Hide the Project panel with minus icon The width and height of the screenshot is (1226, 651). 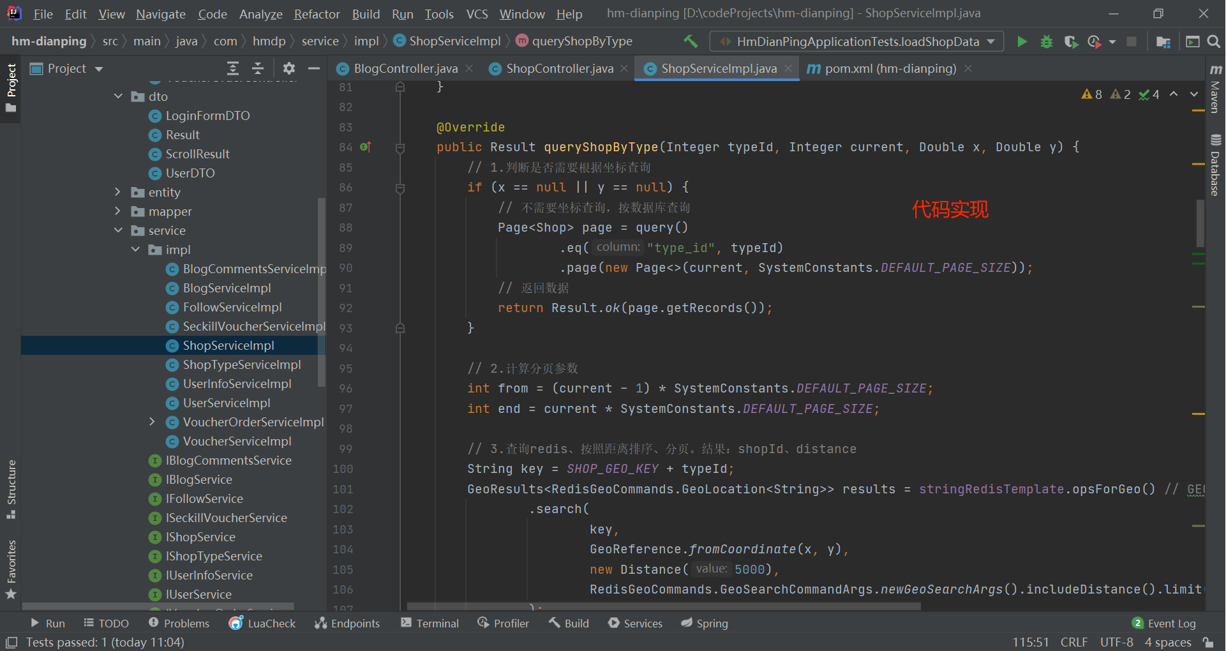[x=313, y=68]
